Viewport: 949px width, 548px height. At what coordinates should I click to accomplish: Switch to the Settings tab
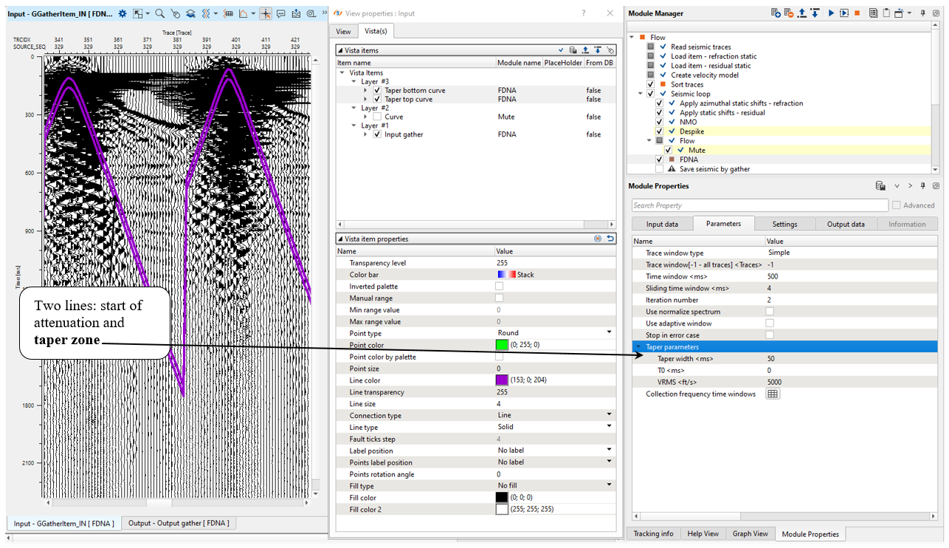(784, 224)
